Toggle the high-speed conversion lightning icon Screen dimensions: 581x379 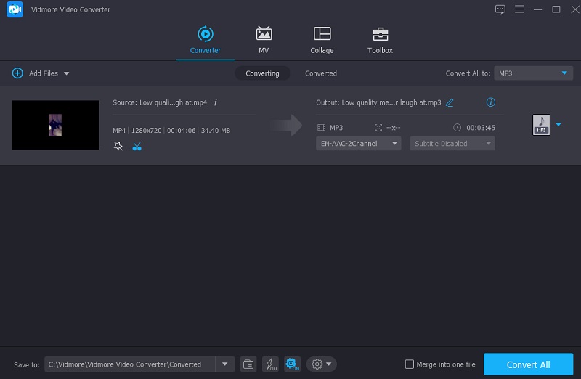(x=270, y=364)
